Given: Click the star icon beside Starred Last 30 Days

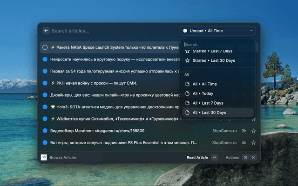Looking at the screenshot, I should [x=188, y=60].
